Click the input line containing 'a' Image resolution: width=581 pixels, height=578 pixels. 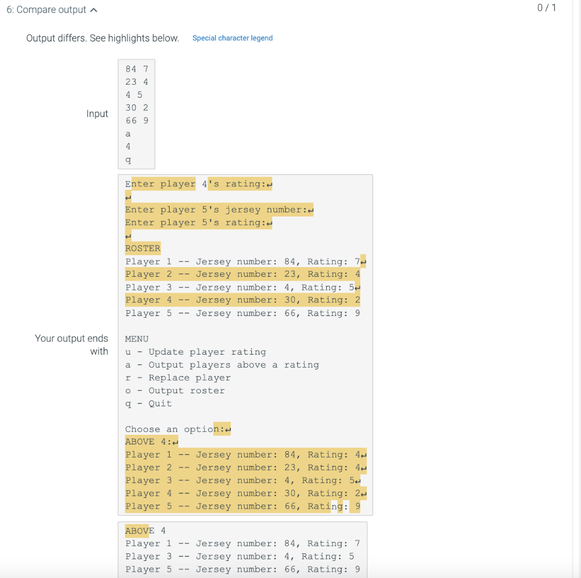coord(128,134)
